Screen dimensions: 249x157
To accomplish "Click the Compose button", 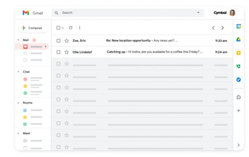I will tap(33, 28).
